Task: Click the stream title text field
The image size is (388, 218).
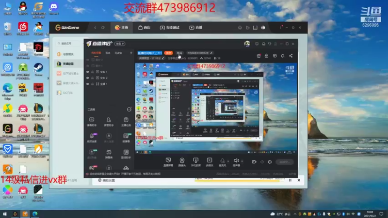Action: pos(150,53)
